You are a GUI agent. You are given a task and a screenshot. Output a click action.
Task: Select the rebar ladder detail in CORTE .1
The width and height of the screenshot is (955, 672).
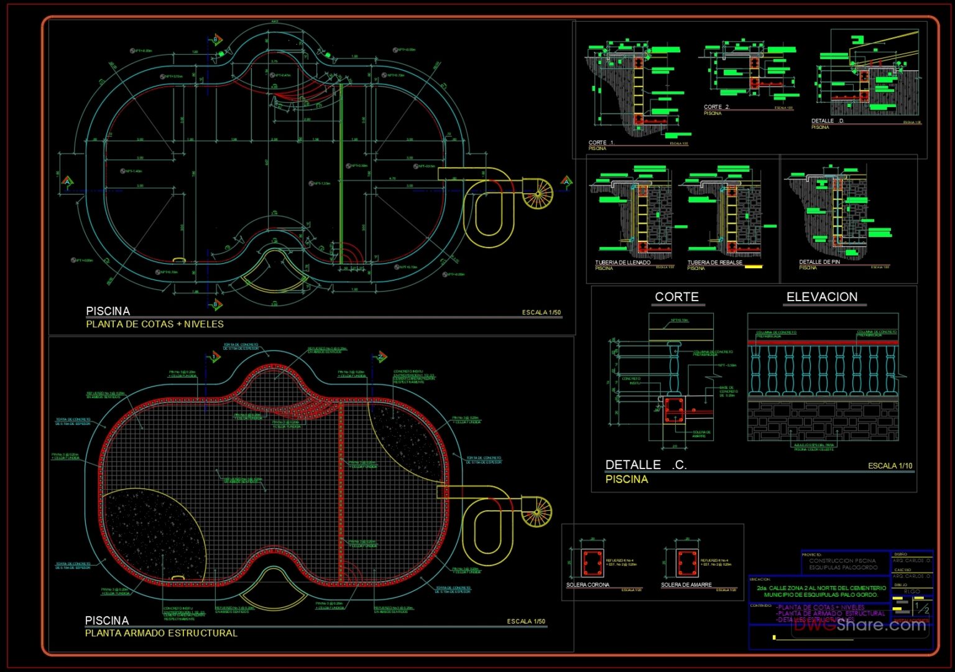point(637,93)
